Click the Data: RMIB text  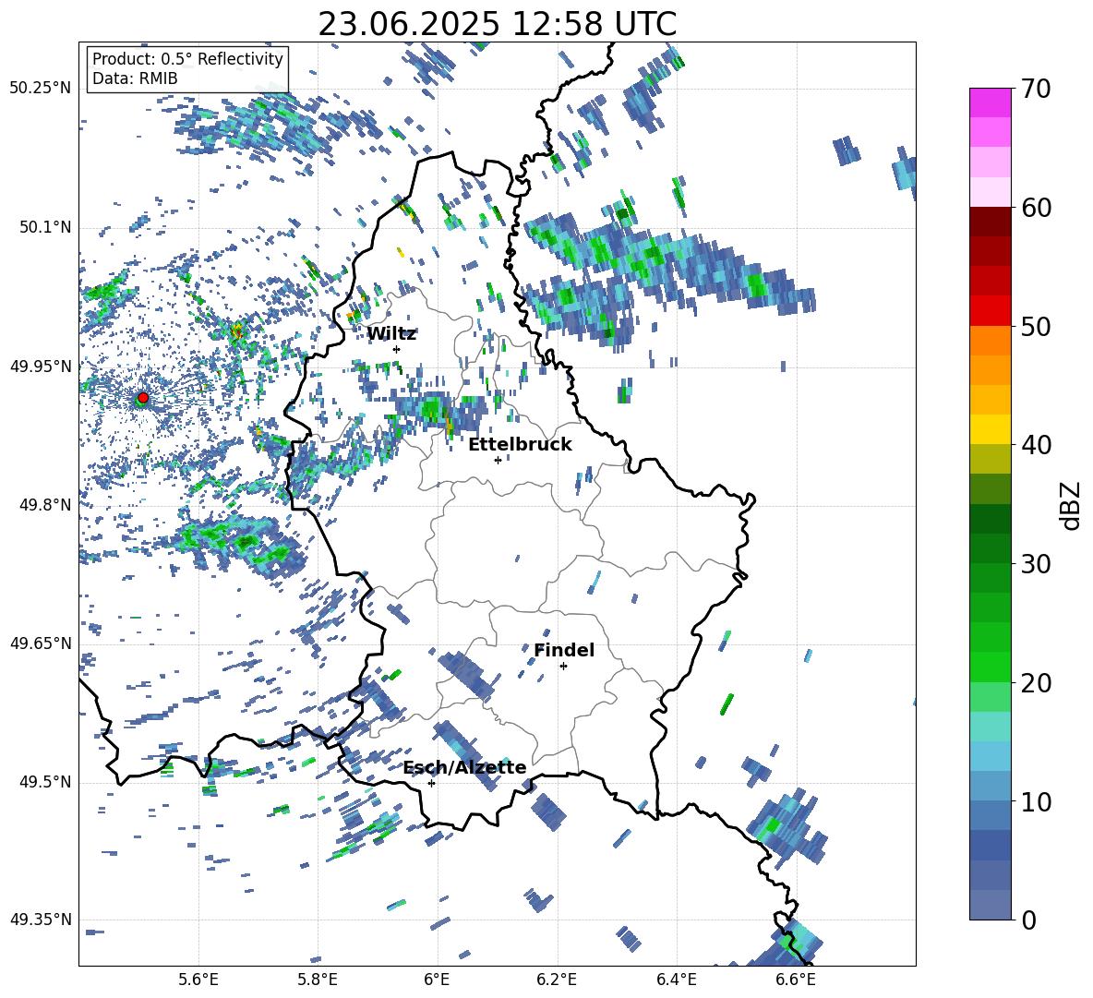coord(135,78)
